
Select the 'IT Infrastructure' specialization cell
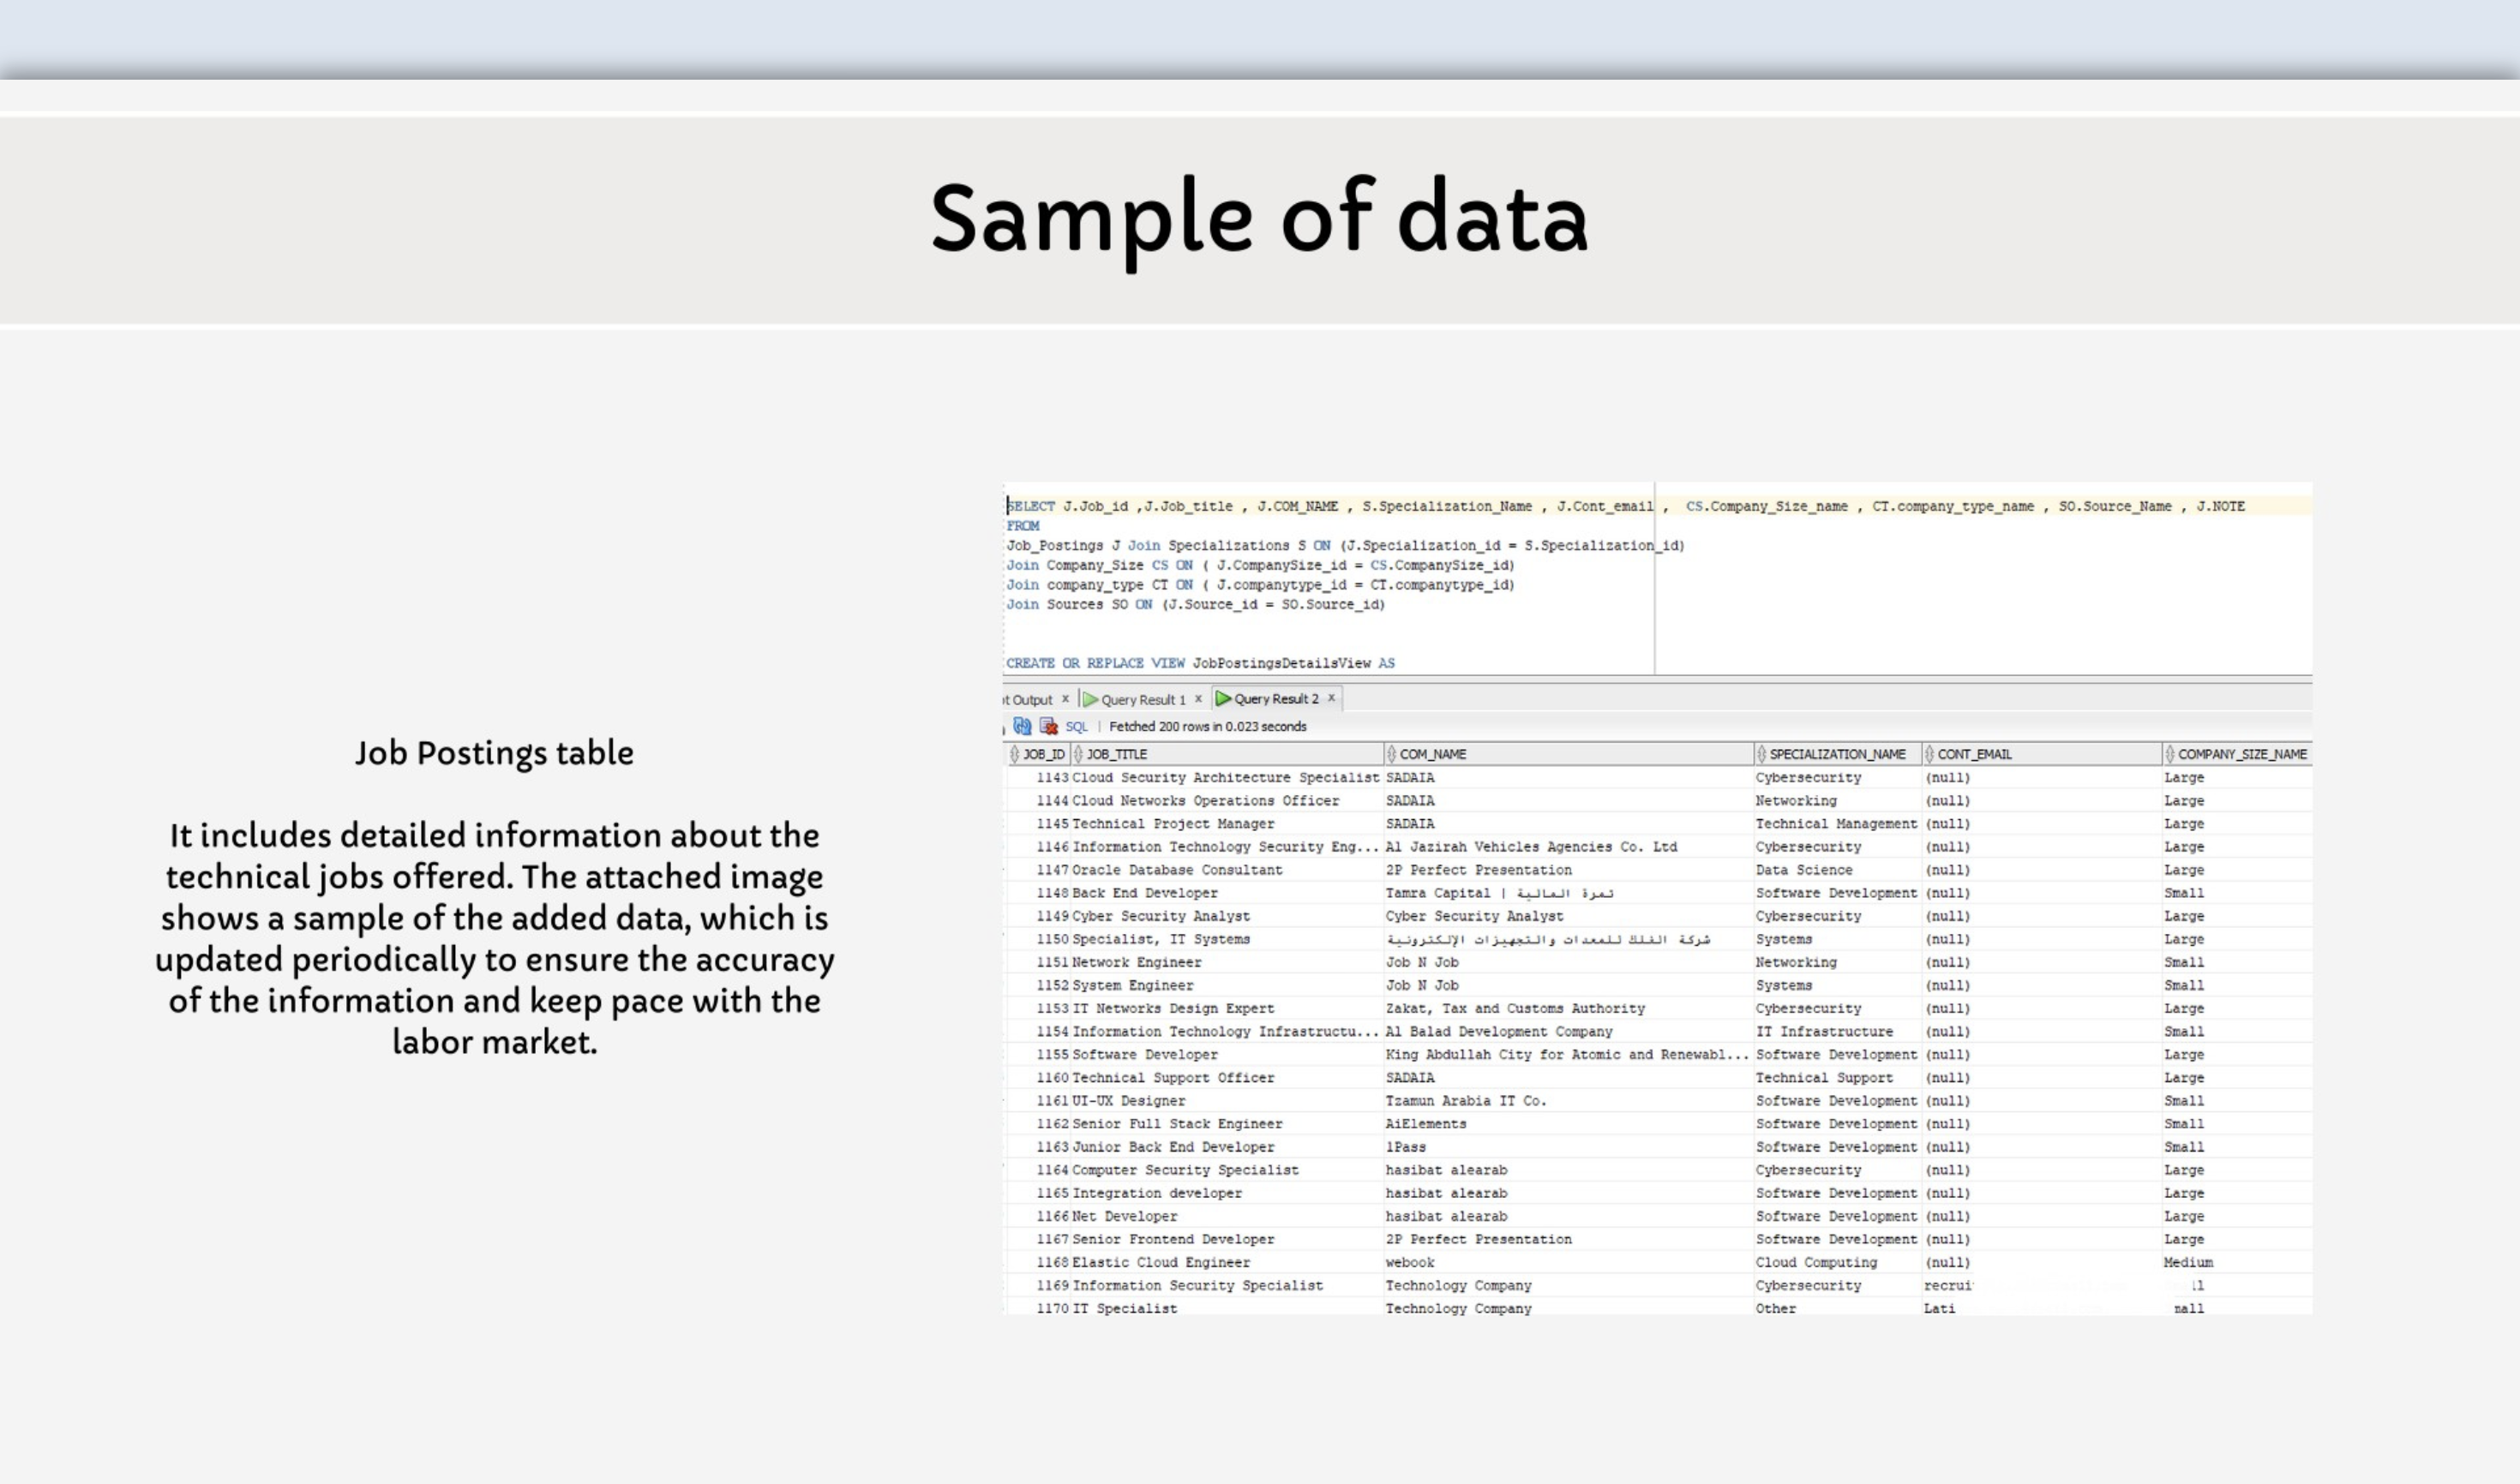coord(1838,1031)
